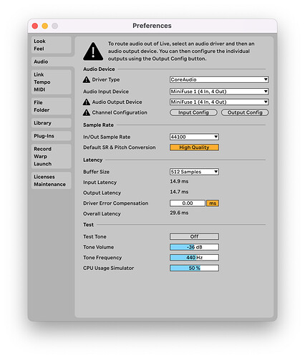Open the Buffer Size 512 Samples dropdown
The width and height of the screenshot is (305, 358).
(x=194, y=172)
